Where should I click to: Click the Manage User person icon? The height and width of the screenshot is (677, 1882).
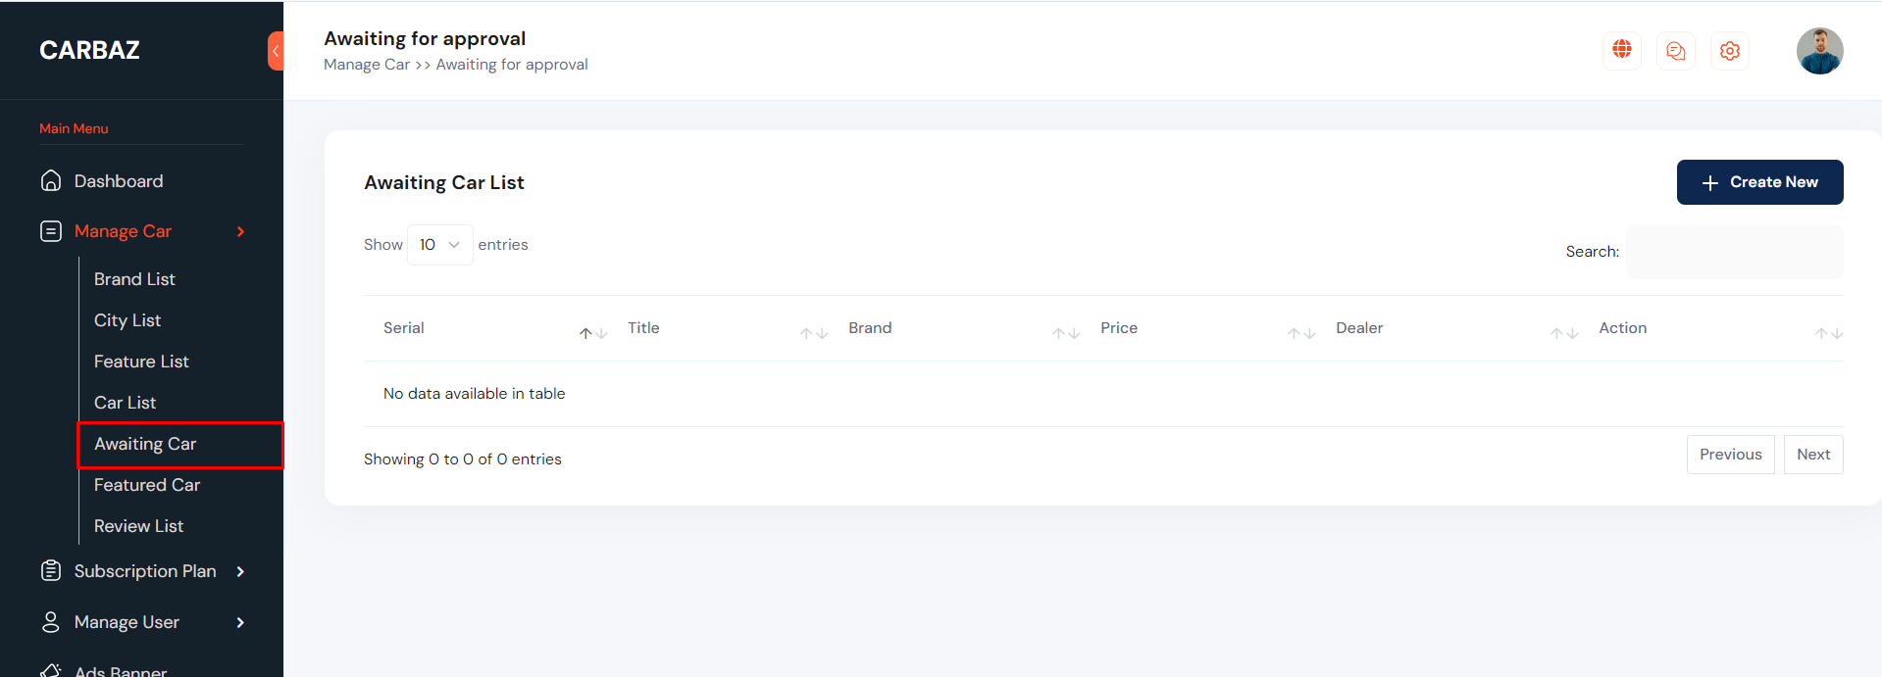51,622
